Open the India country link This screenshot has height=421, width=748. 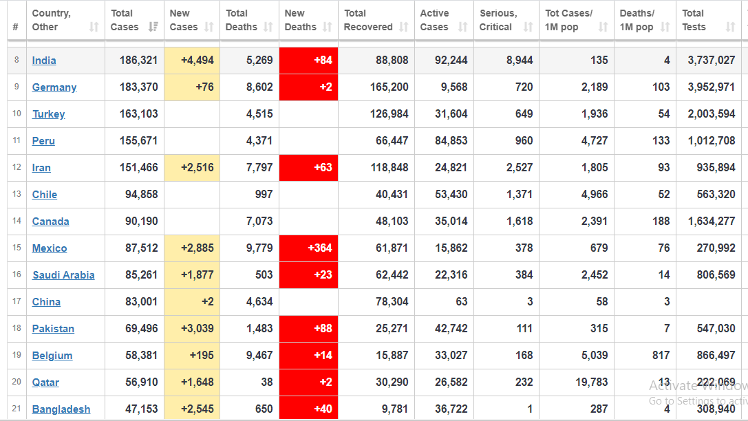[44, 61]
